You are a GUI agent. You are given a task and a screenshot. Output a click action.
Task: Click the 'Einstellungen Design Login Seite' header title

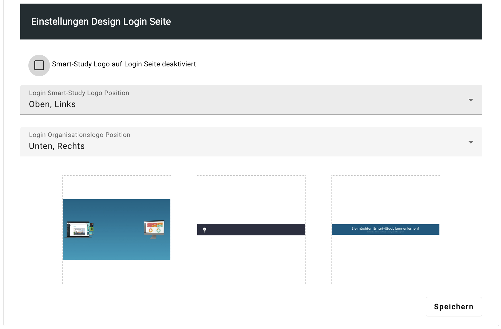(101, 22)
